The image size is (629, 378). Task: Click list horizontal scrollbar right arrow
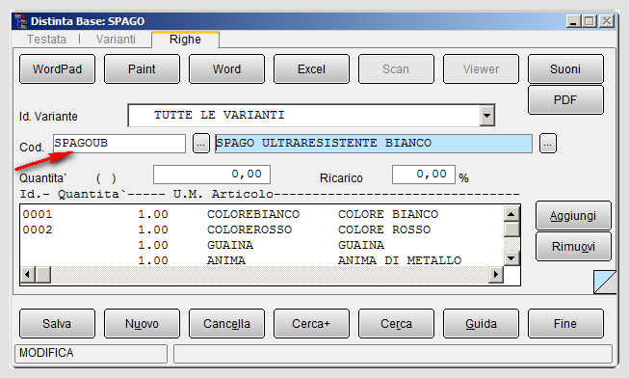coord(496,275)
